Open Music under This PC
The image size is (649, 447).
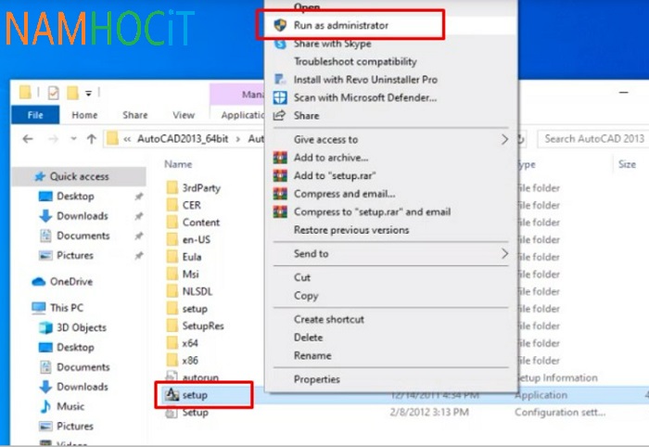click(70, 406)
